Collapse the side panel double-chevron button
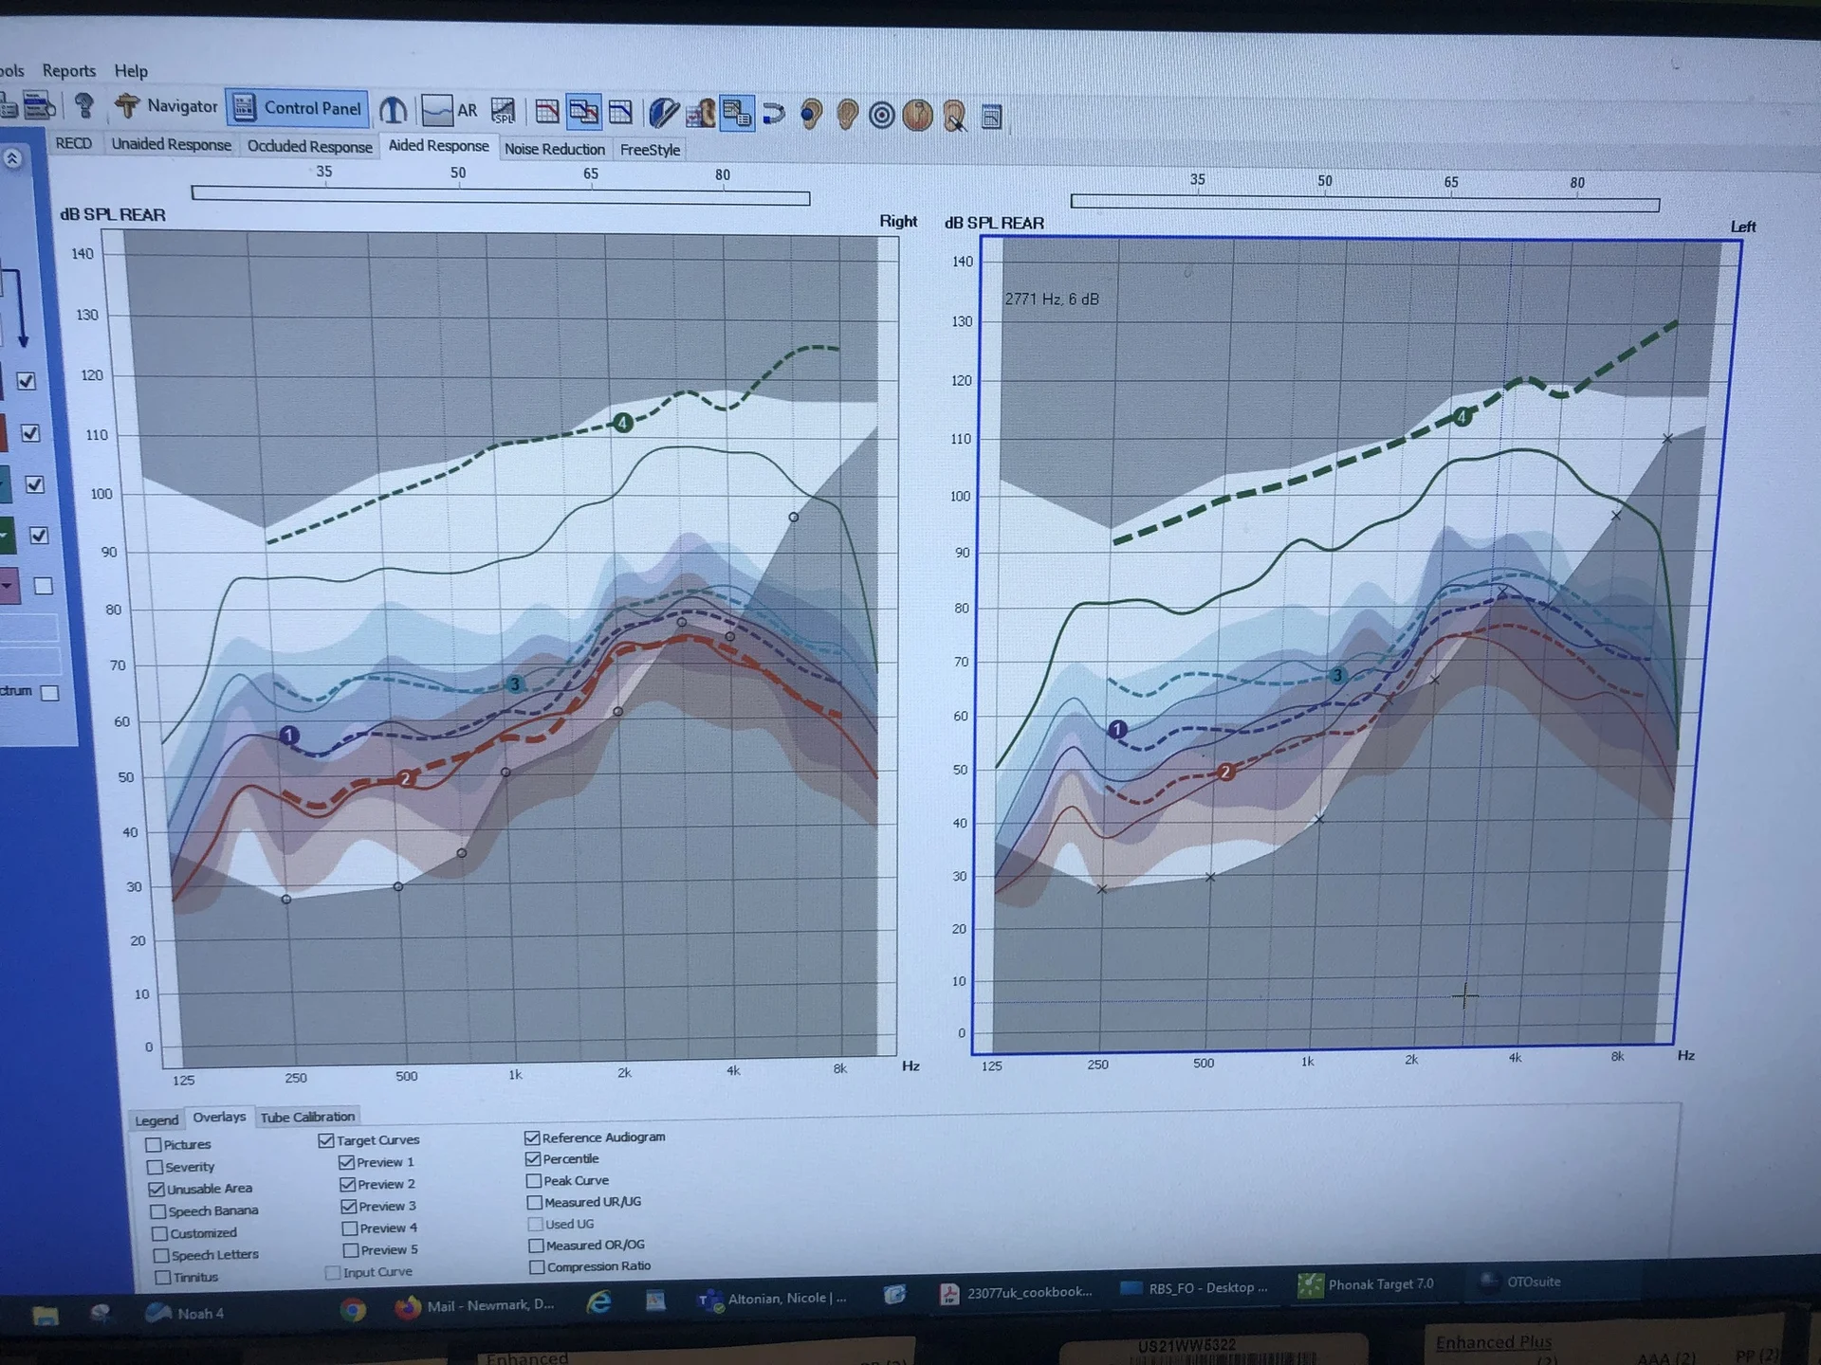This screenshot has height=1365, width=1821. click(x=12, y=158)
